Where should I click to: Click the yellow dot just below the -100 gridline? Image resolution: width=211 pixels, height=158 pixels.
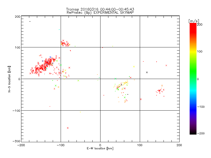[x=80, y=112]
